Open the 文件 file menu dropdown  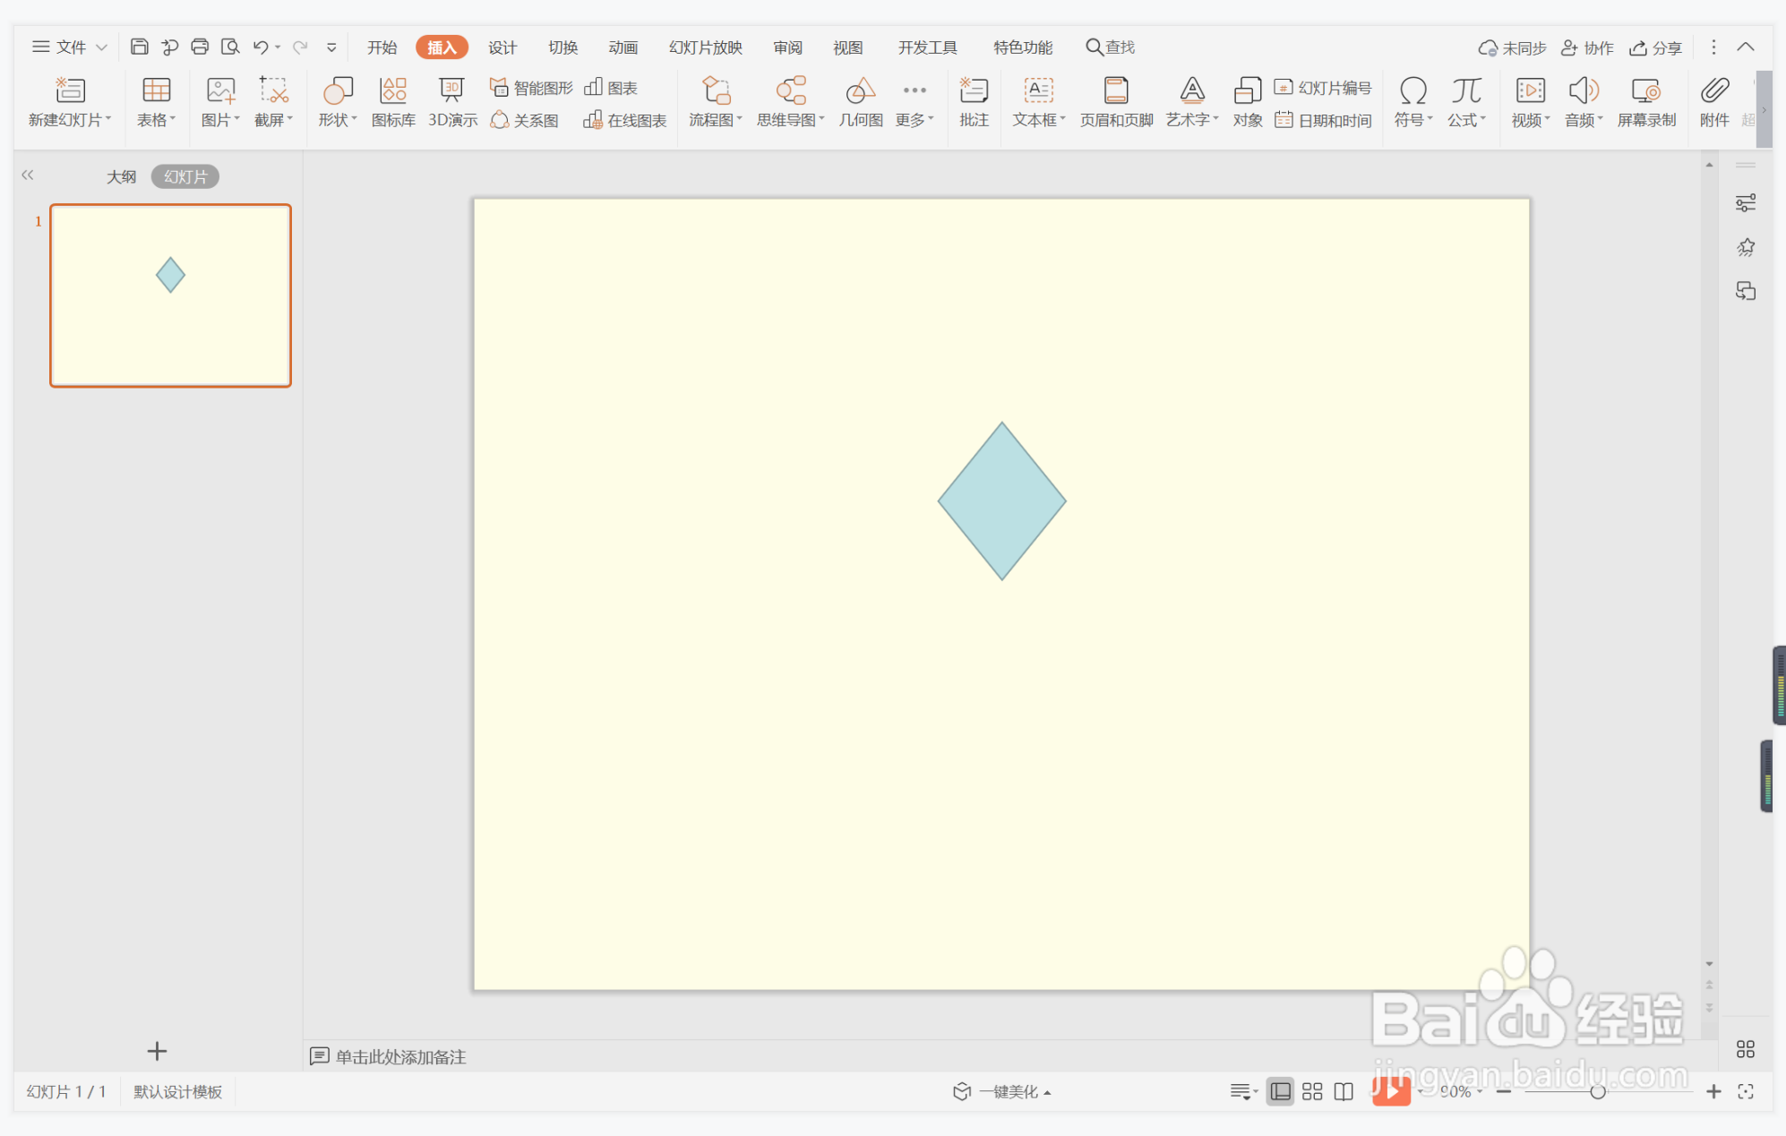[70, 47]
